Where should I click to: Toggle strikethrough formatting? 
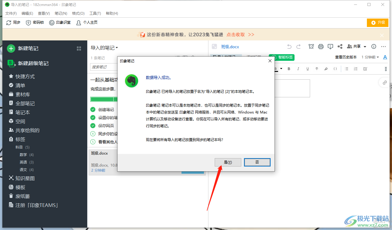click(x=317, y=69)
